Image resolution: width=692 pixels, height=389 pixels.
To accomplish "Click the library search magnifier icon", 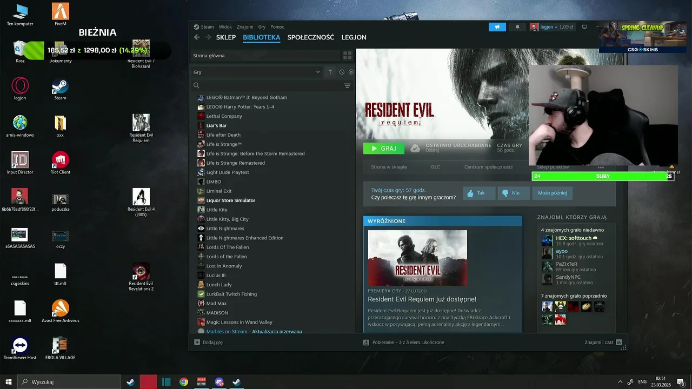I will pyautogui.click(x=196, y=85).
